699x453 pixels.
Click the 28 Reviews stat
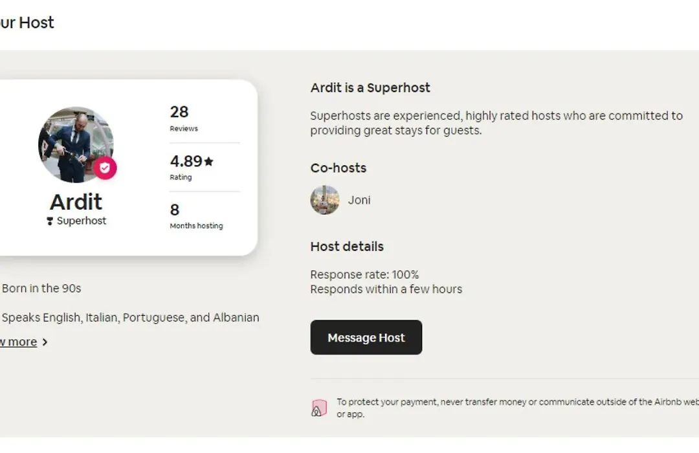point(184,118)
